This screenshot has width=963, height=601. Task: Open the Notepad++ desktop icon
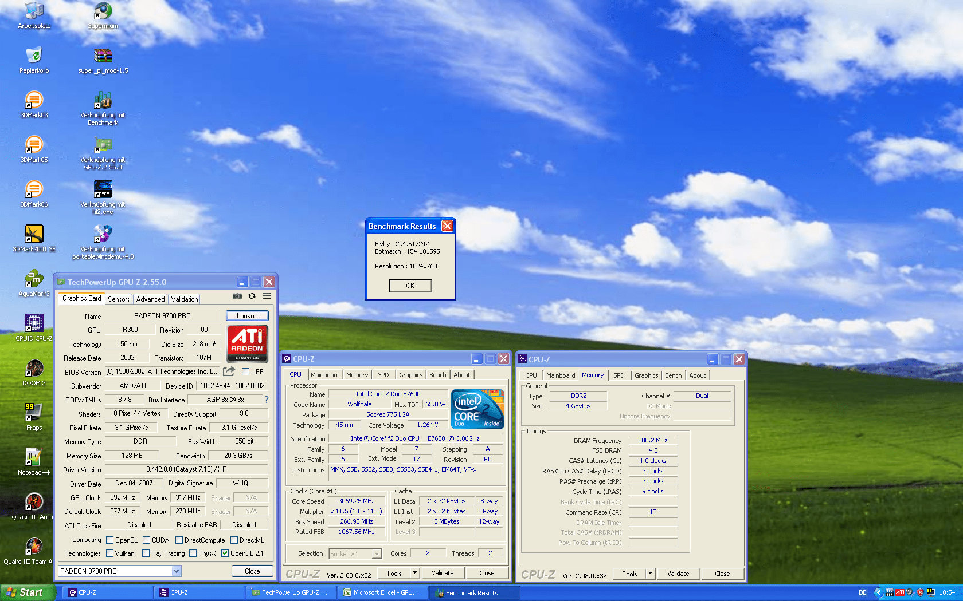click(x=34, y=462)
